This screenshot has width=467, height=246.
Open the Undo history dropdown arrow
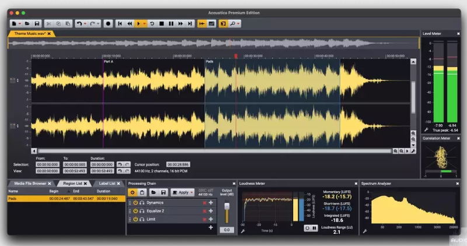(x=85, y=24)
